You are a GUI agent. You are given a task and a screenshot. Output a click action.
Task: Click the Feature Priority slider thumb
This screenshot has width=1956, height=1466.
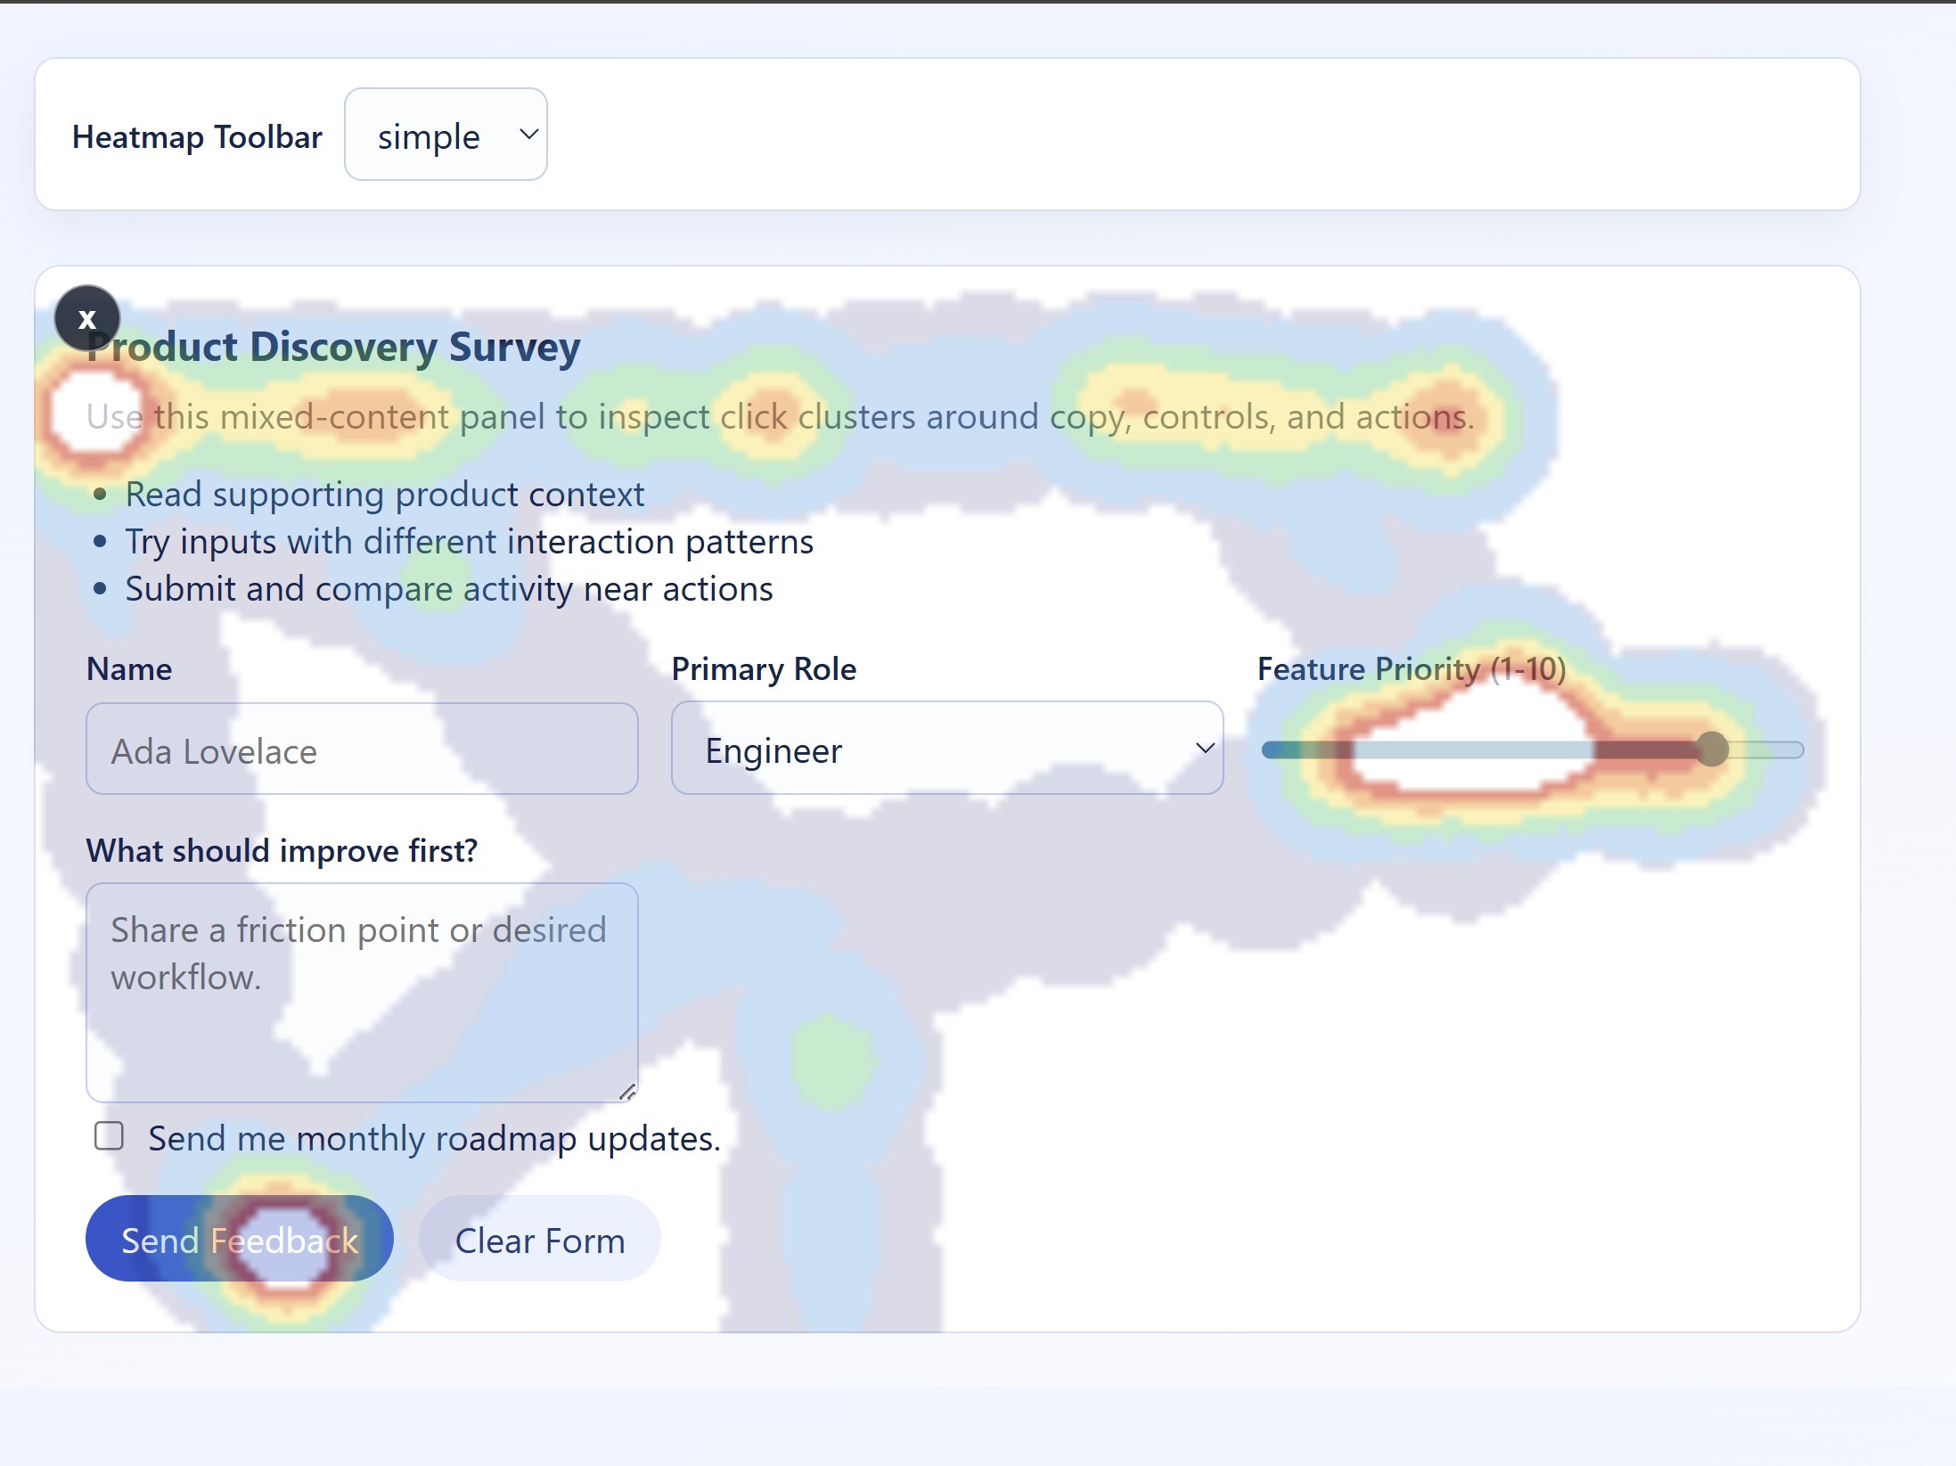1712,749
